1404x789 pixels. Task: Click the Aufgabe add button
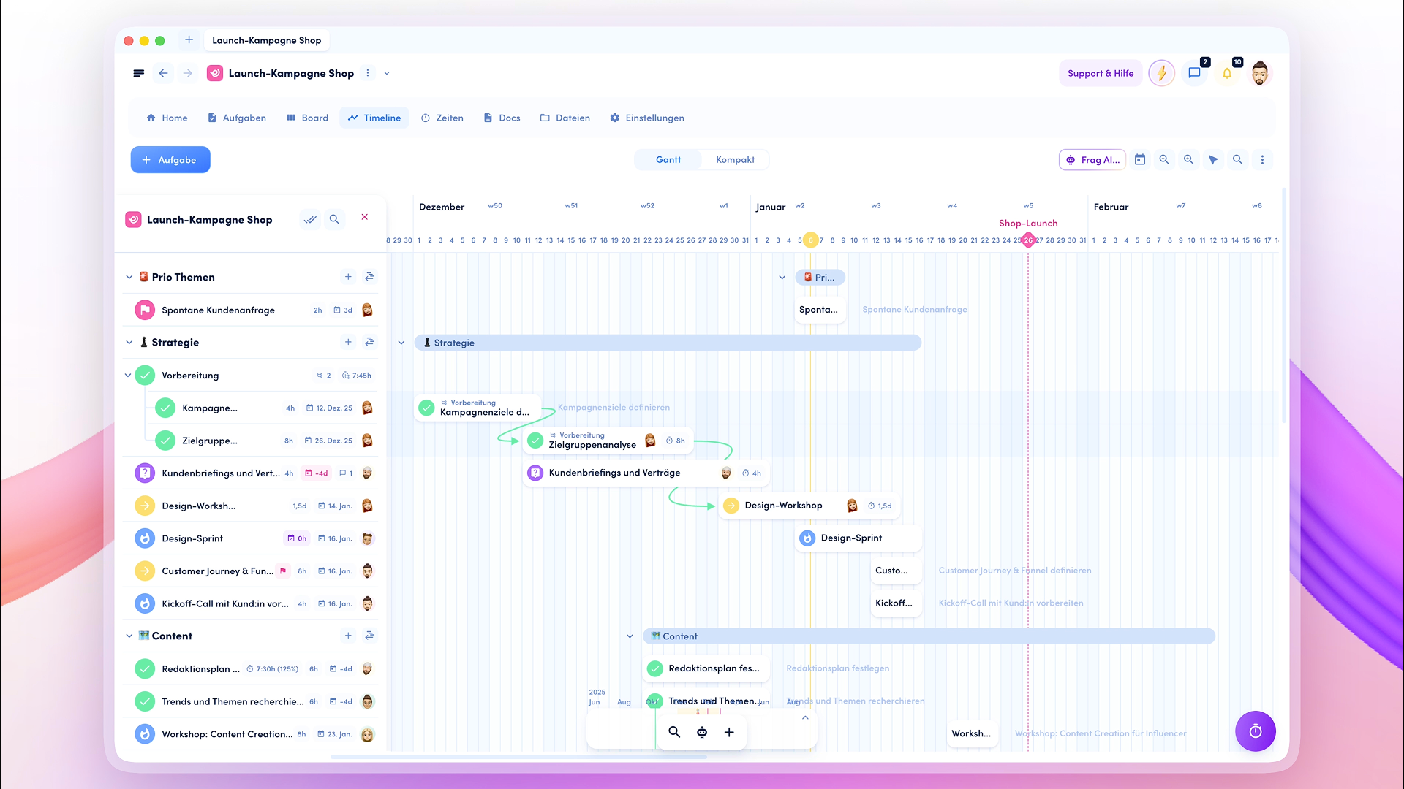coord(170,159)
